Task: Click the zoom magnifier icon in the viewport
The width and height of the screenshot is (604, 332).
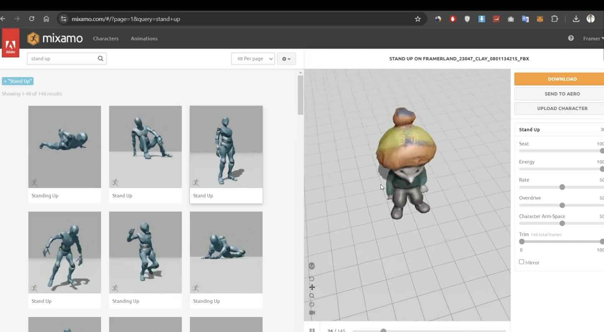Action: (312, 296)
